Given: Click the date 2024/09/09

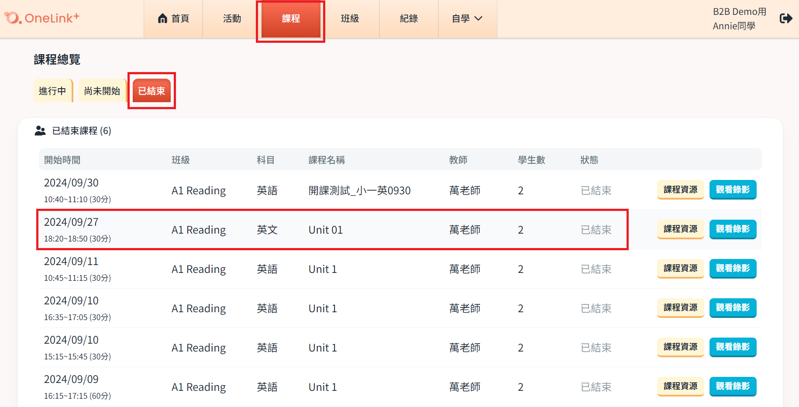Looking at the screenshot, I should click(71, 379).
